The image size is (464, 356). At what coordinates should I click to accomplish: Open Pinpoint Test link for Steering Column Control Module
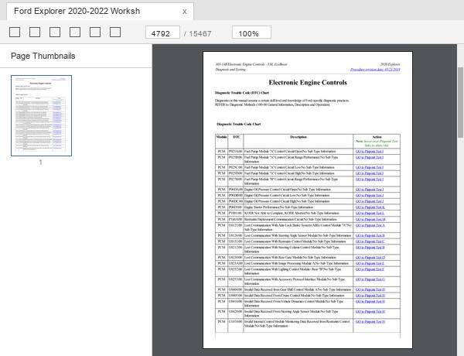(370, 248)
